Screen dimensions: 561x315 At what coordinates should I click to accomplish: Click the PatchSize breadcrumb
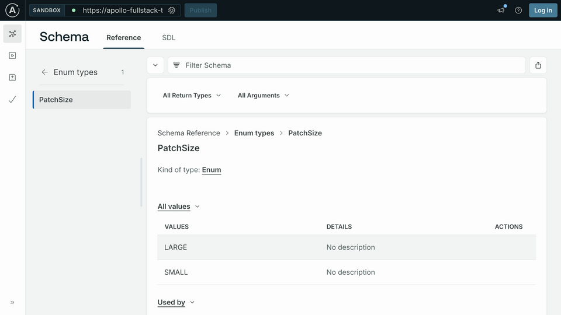[x=305, y=133]
